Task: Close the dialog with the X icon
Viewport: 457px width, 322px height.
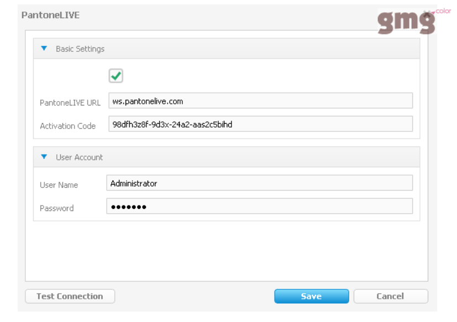Action: (x=427, y=13)
